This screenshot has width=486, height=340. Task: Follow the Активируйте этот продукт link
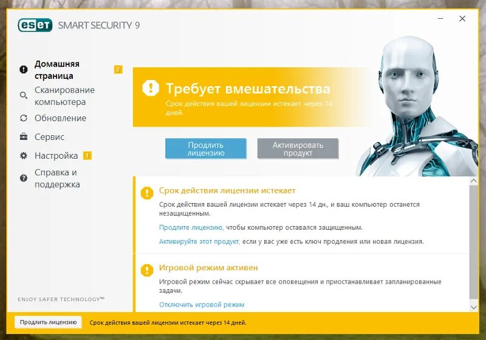pos(200,241)
